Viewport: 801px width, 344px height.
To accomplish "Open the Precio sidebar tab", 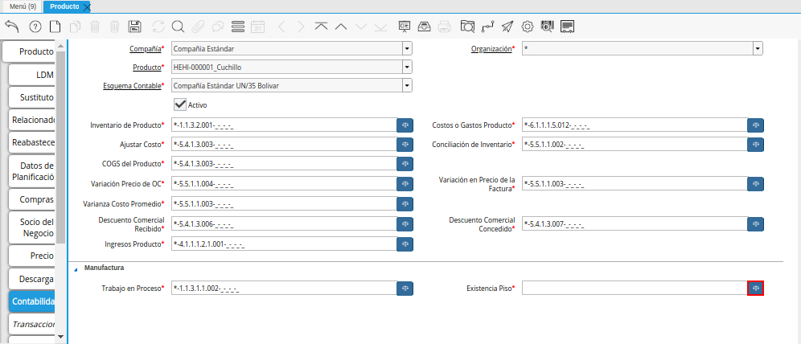I will [31, 256].
